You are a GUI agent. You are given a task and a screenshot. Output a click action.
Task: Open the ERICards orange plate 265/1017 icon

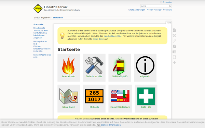click(94, 96)
